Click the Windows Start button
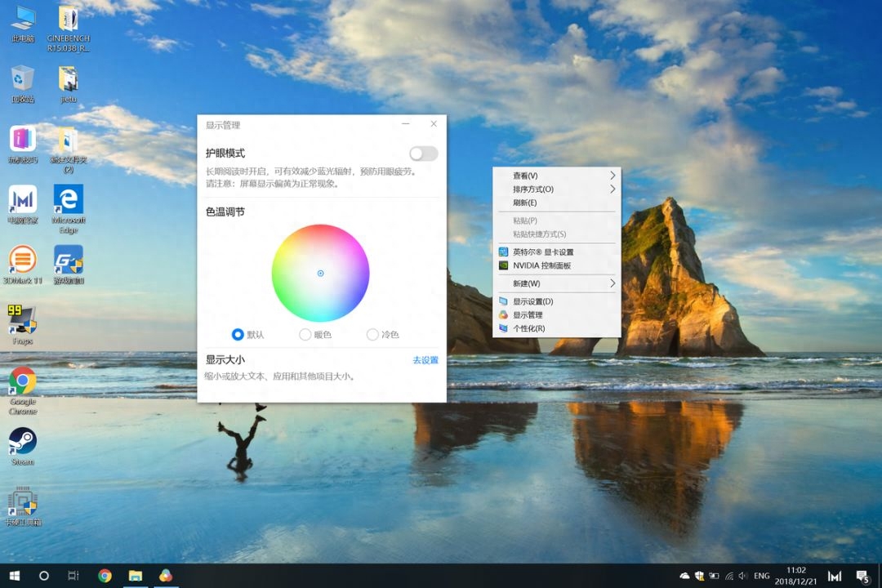The image size is (882, 588). pyautogui.click(x=14, y=576)
